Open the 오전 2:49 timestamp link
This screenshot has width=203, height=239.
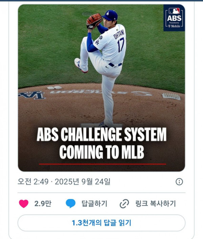click(33, 182)
